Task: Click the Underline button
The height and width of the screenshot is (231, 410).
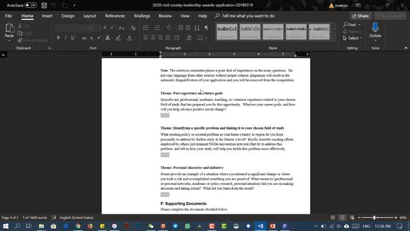Action: point(72,38)
